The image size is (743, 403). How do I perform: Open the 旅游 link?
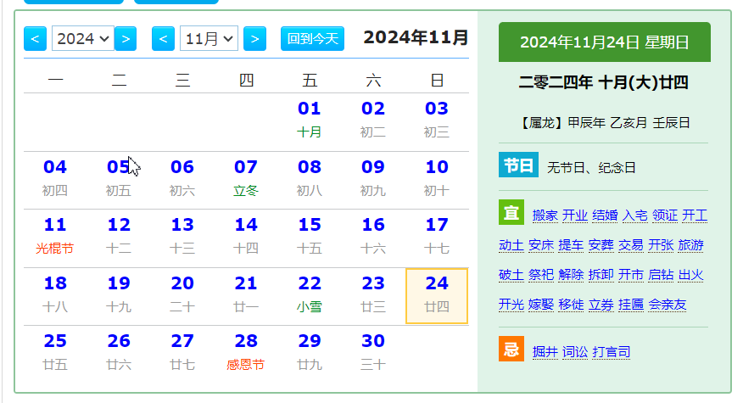(x=691, y=245)
